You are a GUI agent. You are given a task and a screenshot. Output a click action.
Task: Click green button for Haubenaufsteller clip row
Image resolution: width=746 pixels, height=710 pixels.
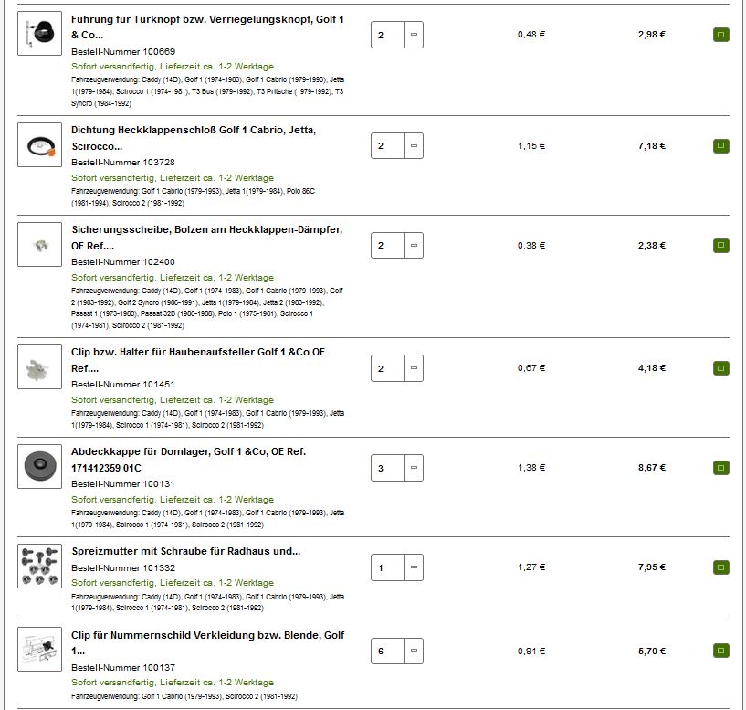(720, 368)
